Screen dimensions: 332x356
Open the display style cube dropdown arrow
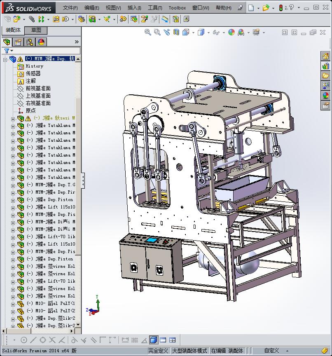208,33
